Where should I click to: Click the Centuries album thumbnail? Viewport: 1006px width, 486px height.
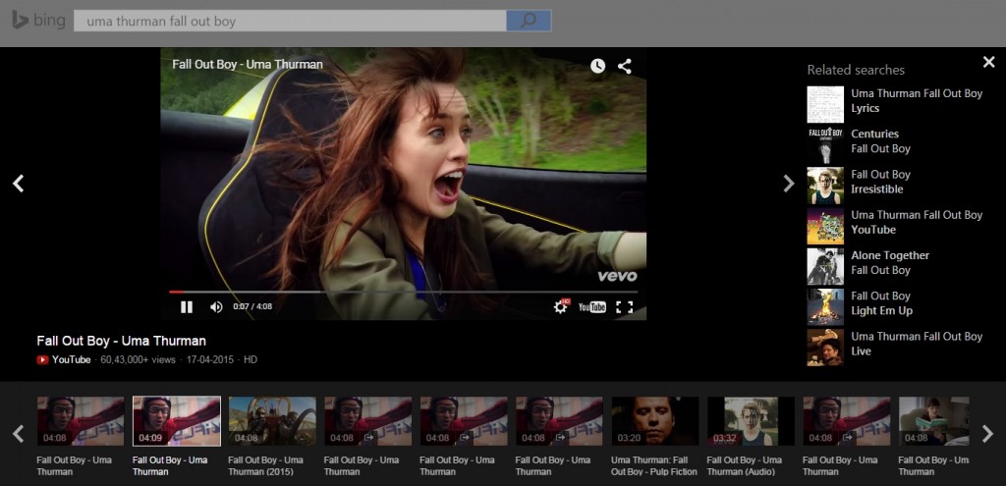[825, 145]
